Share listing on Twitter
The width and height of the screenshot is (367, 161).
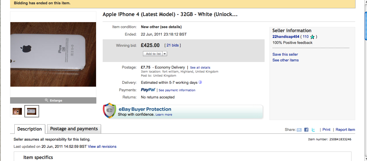pyautogui.click(x=314, y=130)
